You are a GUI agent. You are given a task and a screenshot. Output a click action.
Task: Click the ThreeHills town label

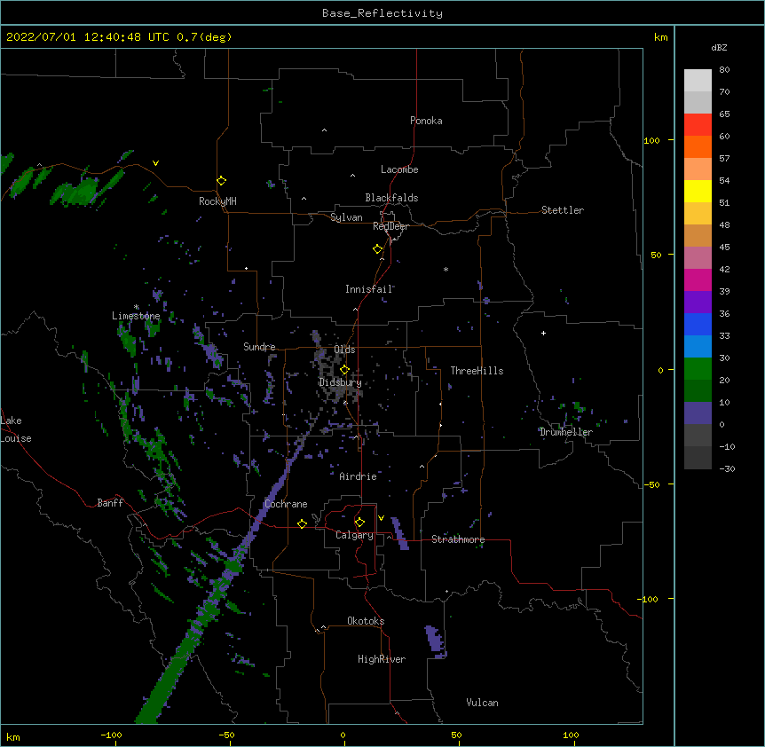(x=477, y=371)
